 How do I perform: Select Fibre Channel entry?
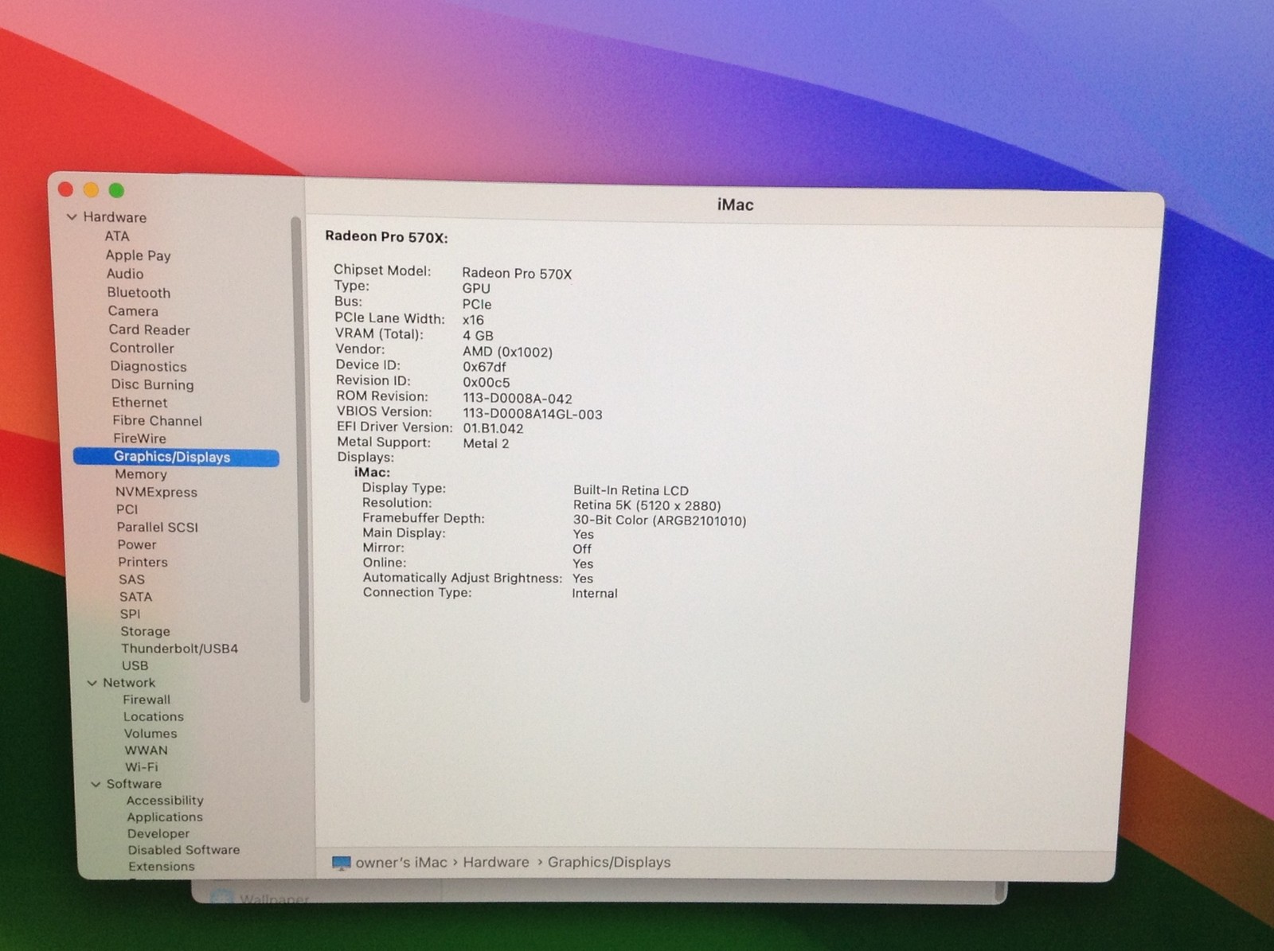(x=157, y=421)
